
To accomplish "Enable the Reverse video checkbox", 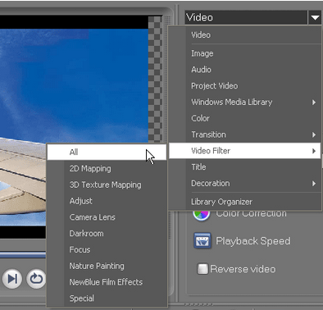I will [x=202, y=269].
